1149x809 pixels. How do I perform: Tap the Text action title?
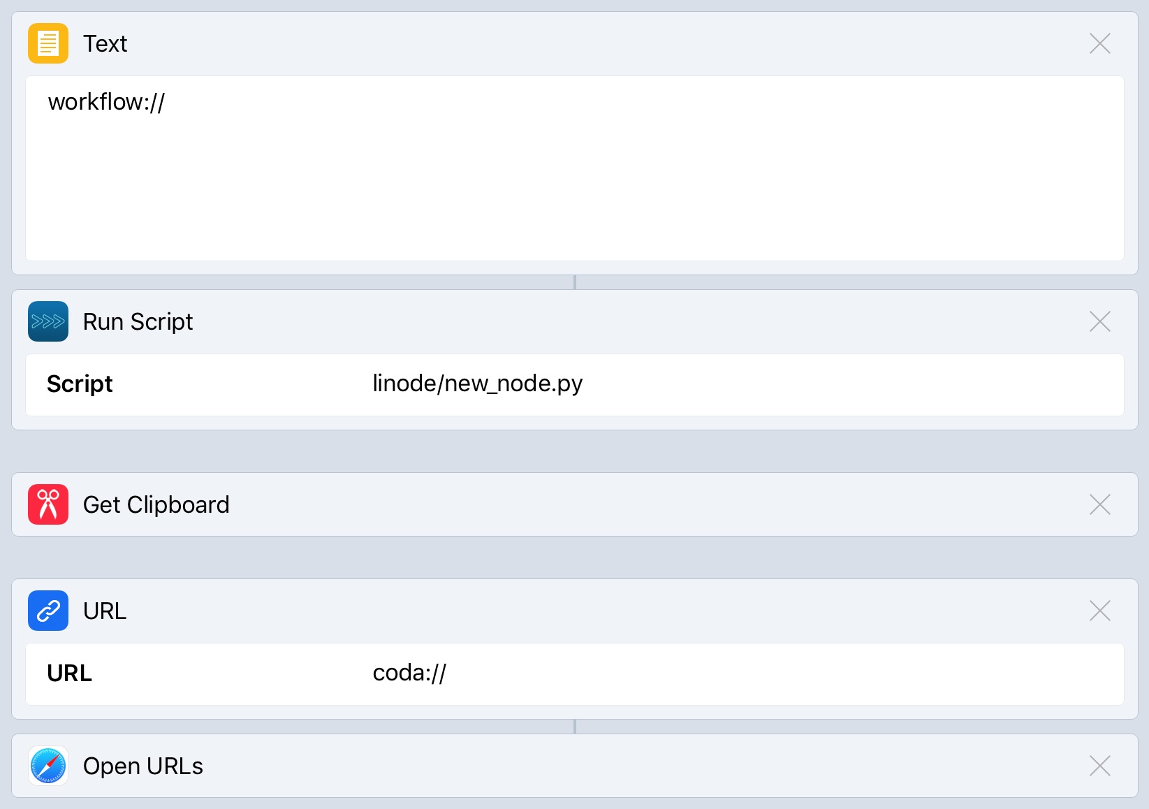(x=105, y=43)
